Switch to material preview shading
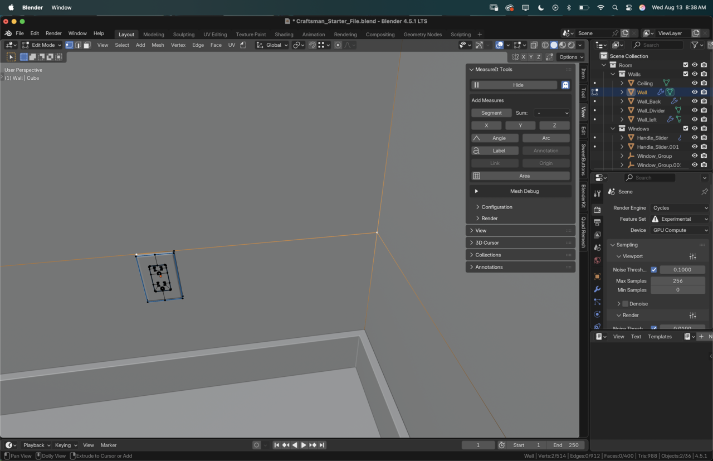 pos(563,45)
